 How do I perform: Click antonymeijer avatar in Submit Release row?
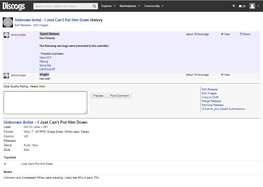[x=6, y=35]
